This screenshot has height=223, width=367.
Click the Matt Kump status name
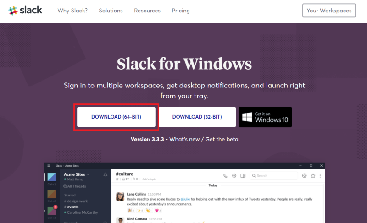[75, 179]
